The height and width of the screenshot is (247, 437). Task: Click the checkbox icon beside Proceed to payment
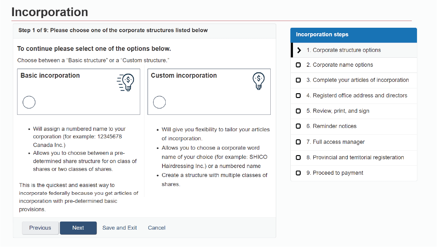point(298,173)
